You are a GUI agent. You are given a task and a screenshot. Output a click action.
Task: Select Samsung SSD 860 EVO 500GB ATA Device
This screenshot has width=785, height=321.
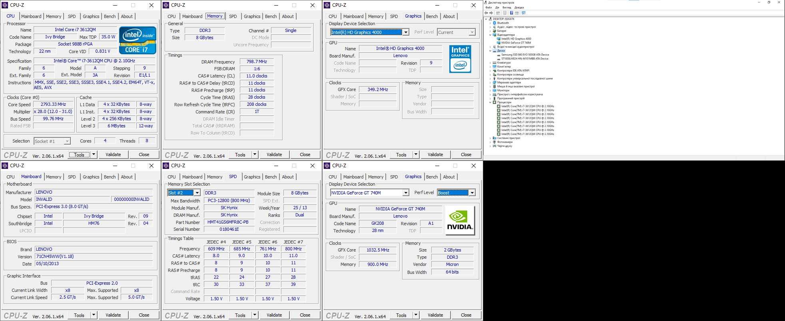coord(525,55)
